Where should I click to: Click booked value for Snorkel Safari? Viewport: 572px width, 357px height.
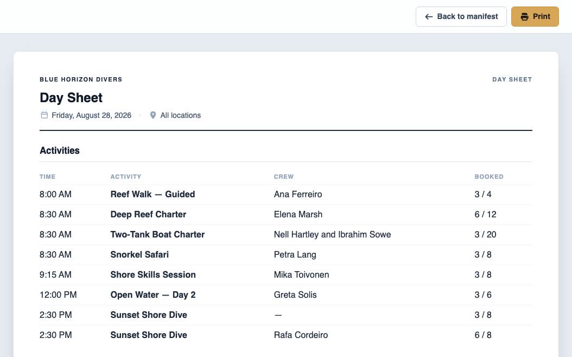point(483,254)
